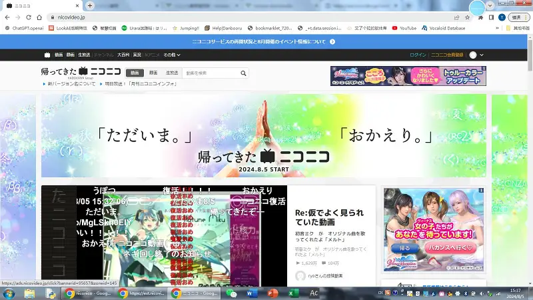
Task: Open 生放送 in the black navbar
Action: (84, 55)
